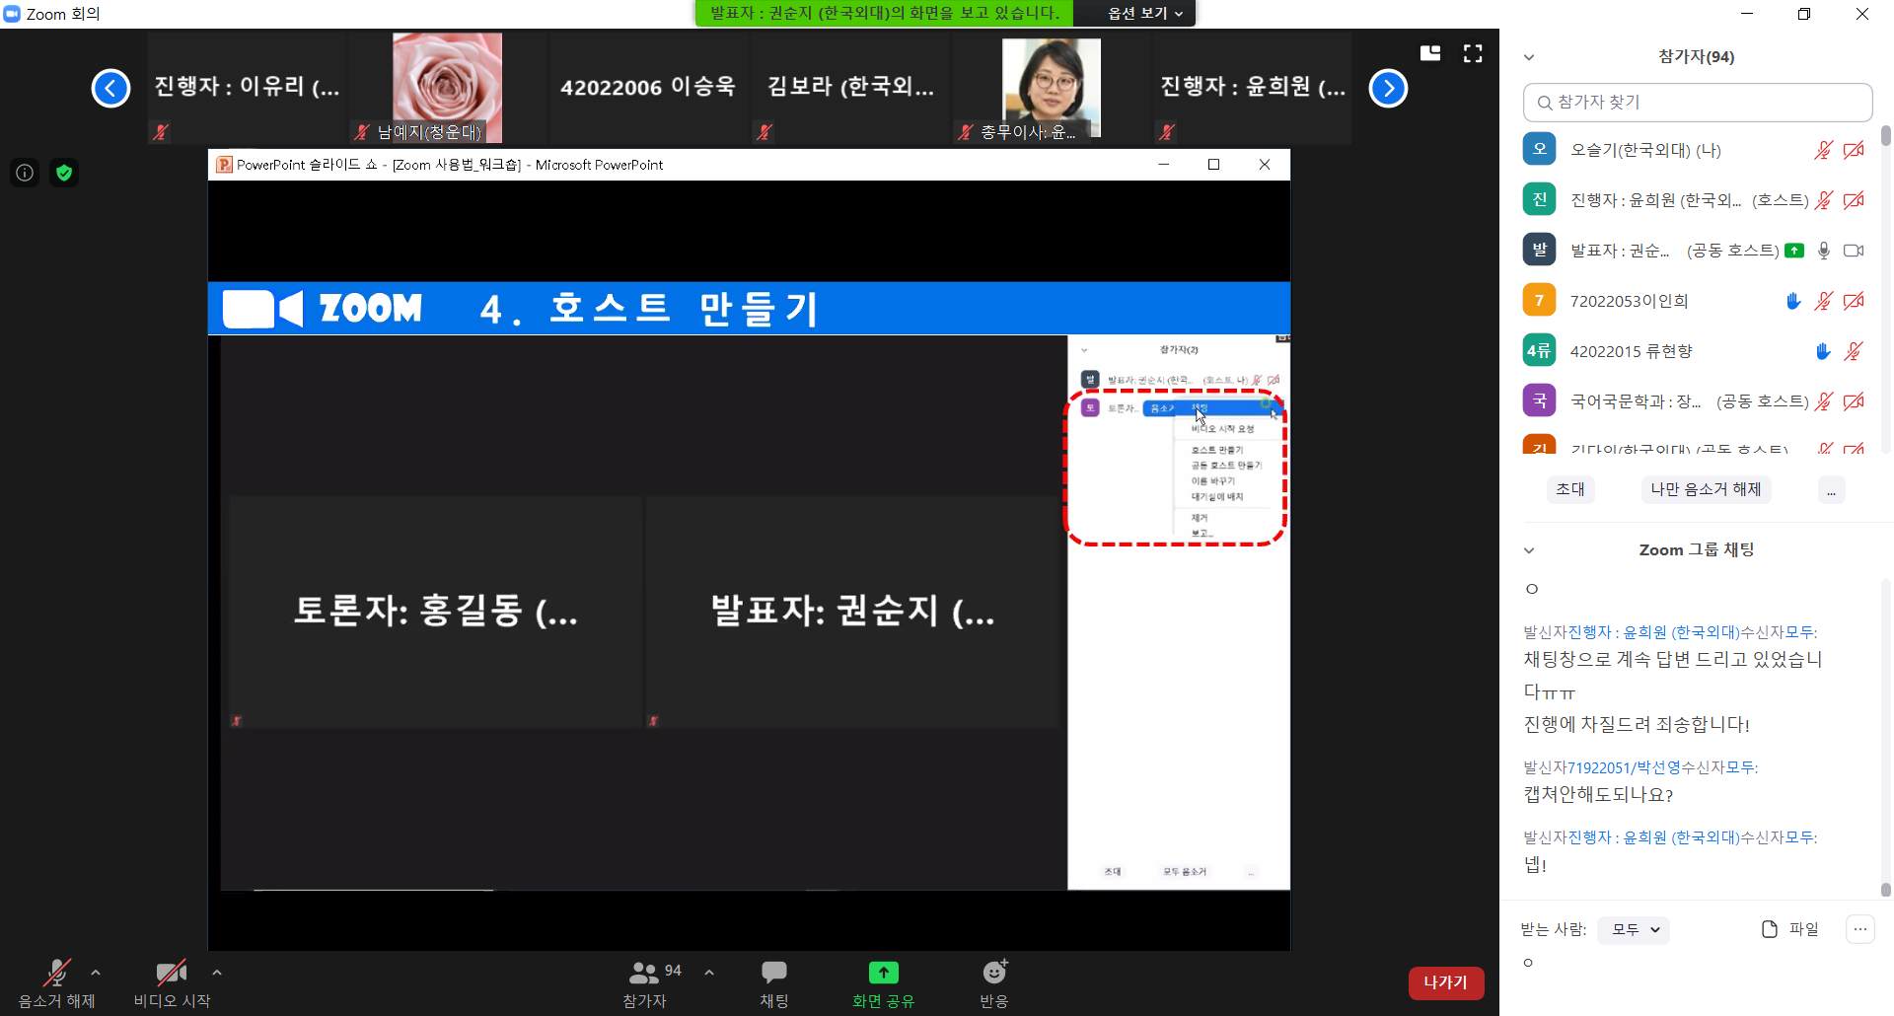Click the 파일 file attach button

(x=1790, y=929)
